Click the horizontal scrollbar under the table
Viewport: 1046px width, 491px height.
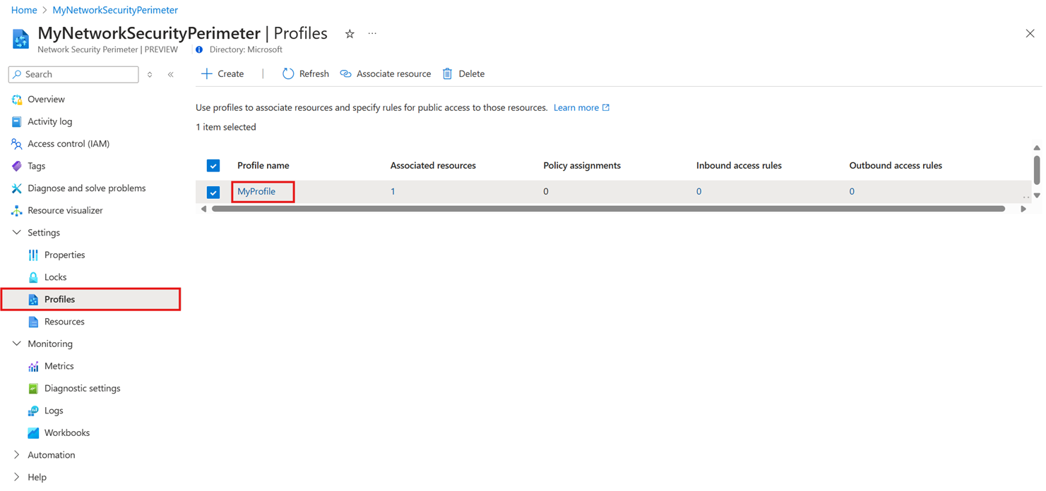click(x=607, y=209)
